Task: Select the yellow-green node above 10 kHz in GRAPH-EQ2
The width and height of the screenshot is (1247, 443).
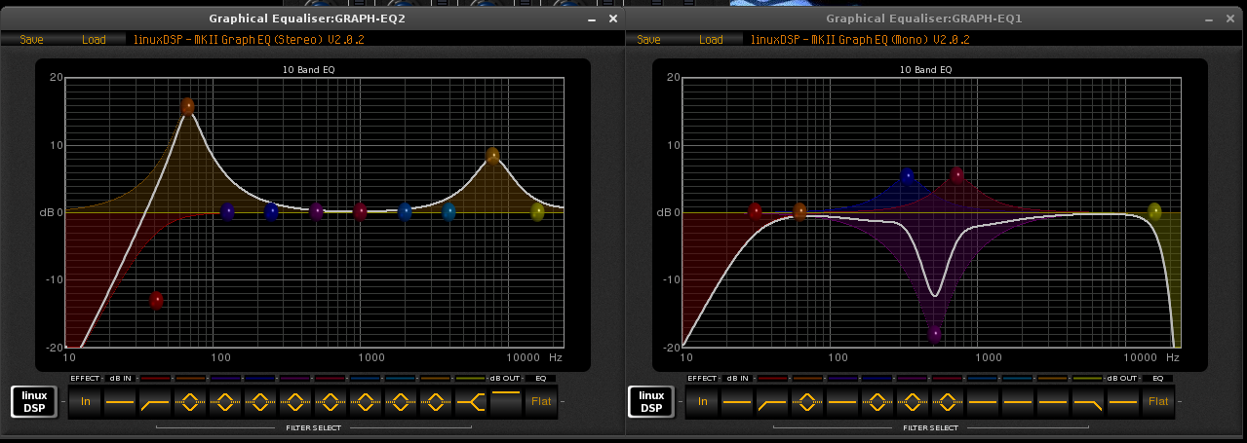Action: [537, 211]
